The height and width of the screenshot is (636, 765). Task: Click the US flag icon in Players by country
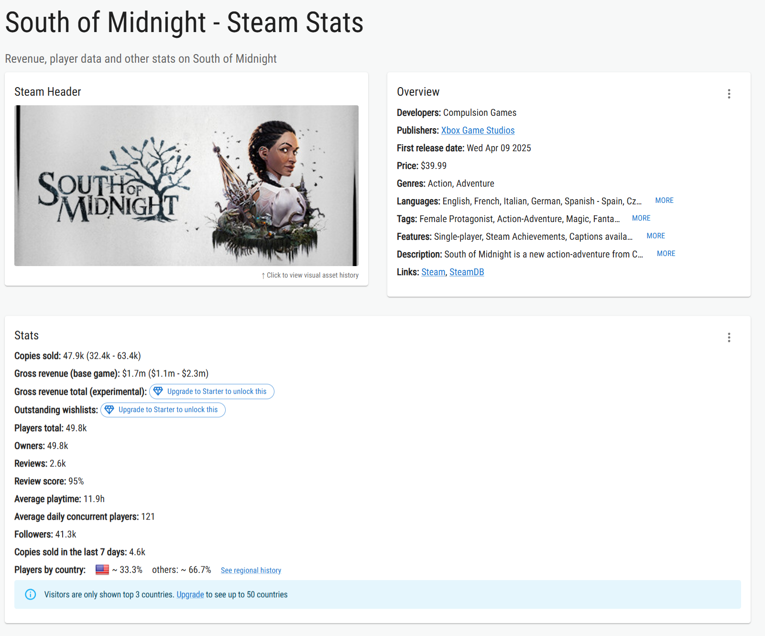point(102,569)
